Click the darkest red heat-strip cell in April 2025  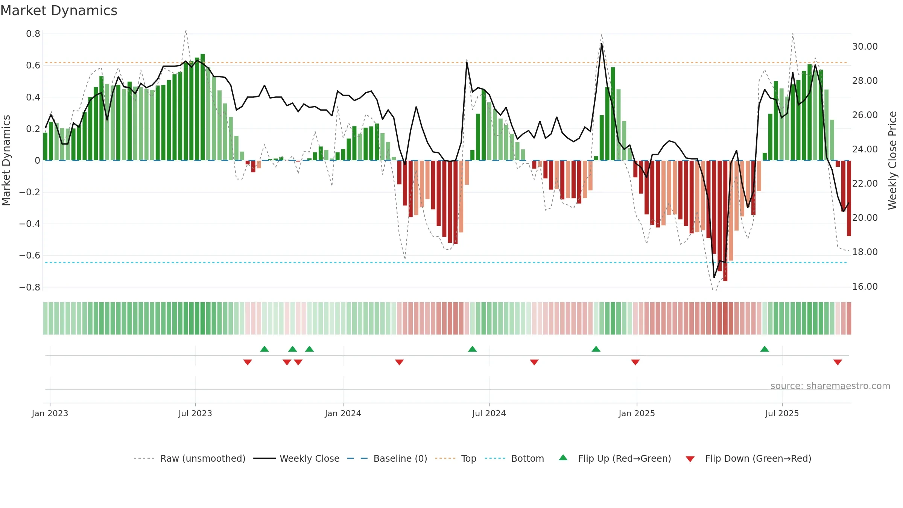(725, 318)
